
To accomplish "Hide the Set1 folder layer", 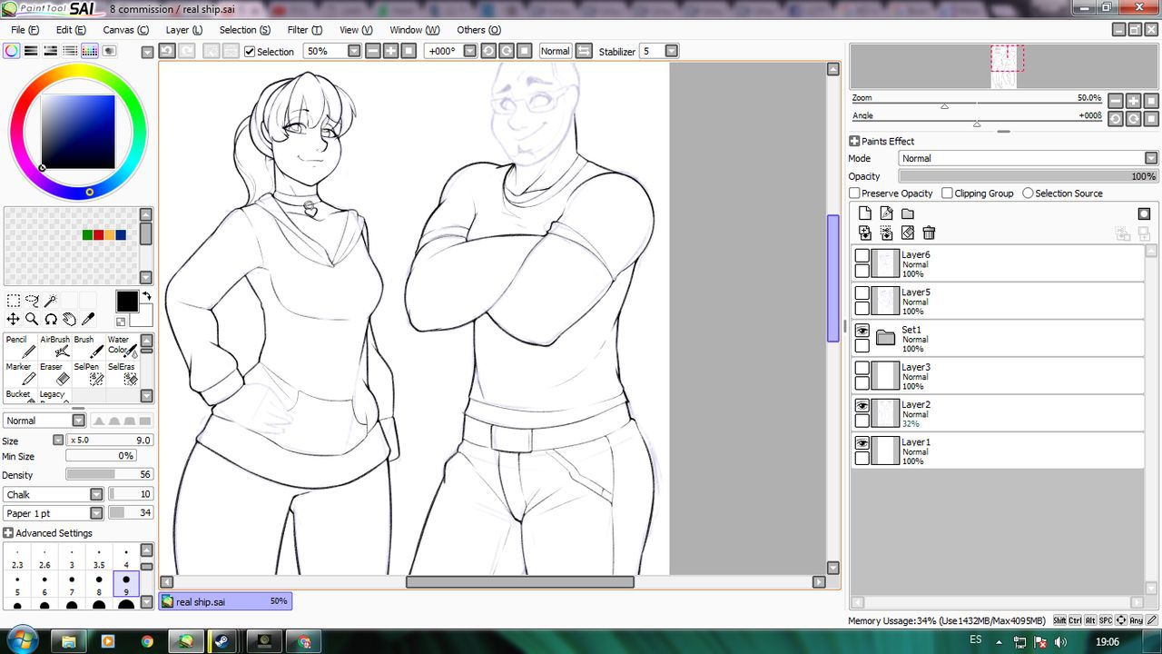I will (x=862, y=332).
